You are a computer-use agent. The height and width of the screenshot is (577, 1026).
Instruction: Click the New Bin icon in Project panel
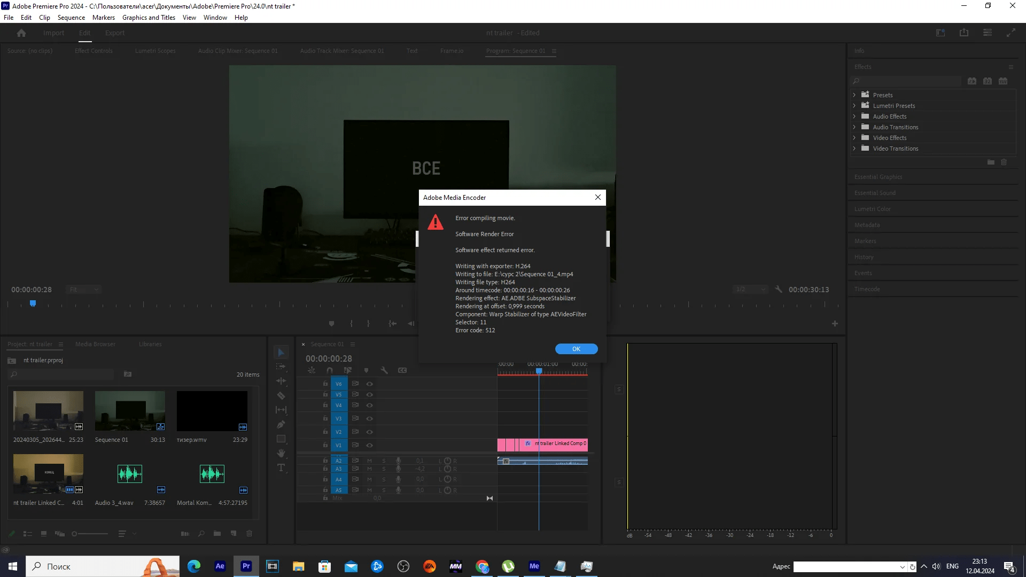tap(216, 533)
